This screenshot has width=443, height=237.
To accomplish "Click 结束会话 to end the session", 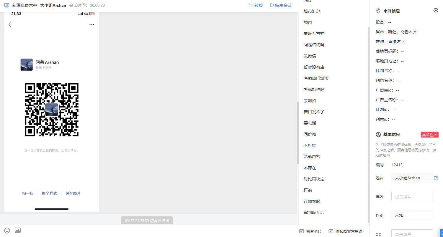I will tap(281, 5).
